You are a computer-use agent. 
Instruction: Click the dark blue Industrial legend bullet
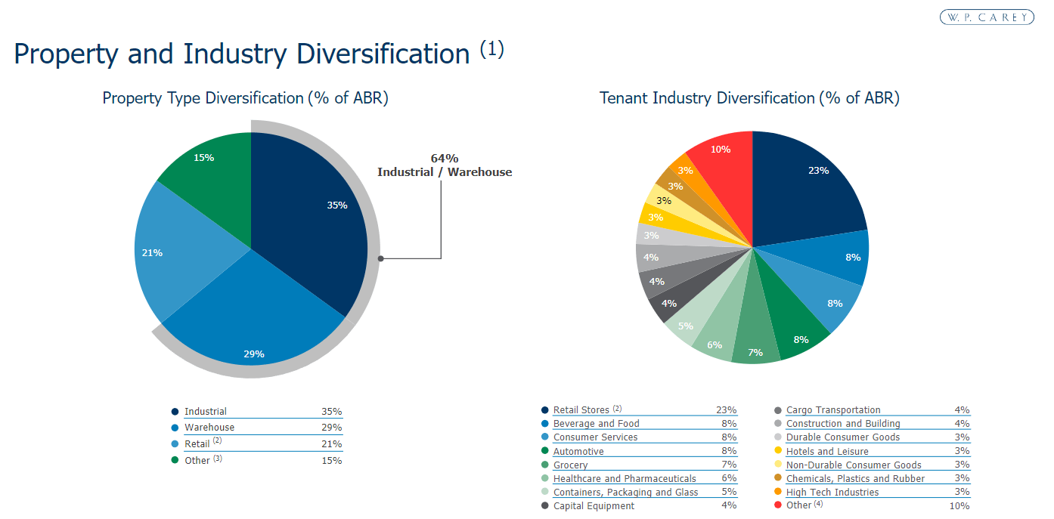175,412
